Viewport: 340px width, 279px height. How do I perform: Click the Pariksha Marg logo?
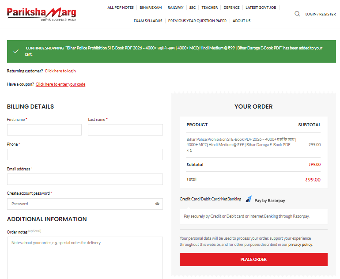(41, 14)
